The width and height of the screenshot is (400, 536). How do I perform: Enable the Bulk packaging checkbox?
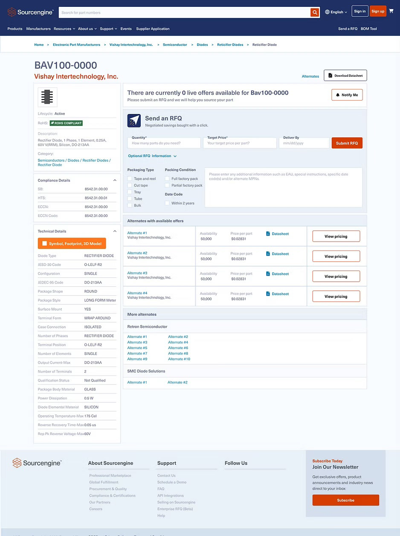(130, 205)
